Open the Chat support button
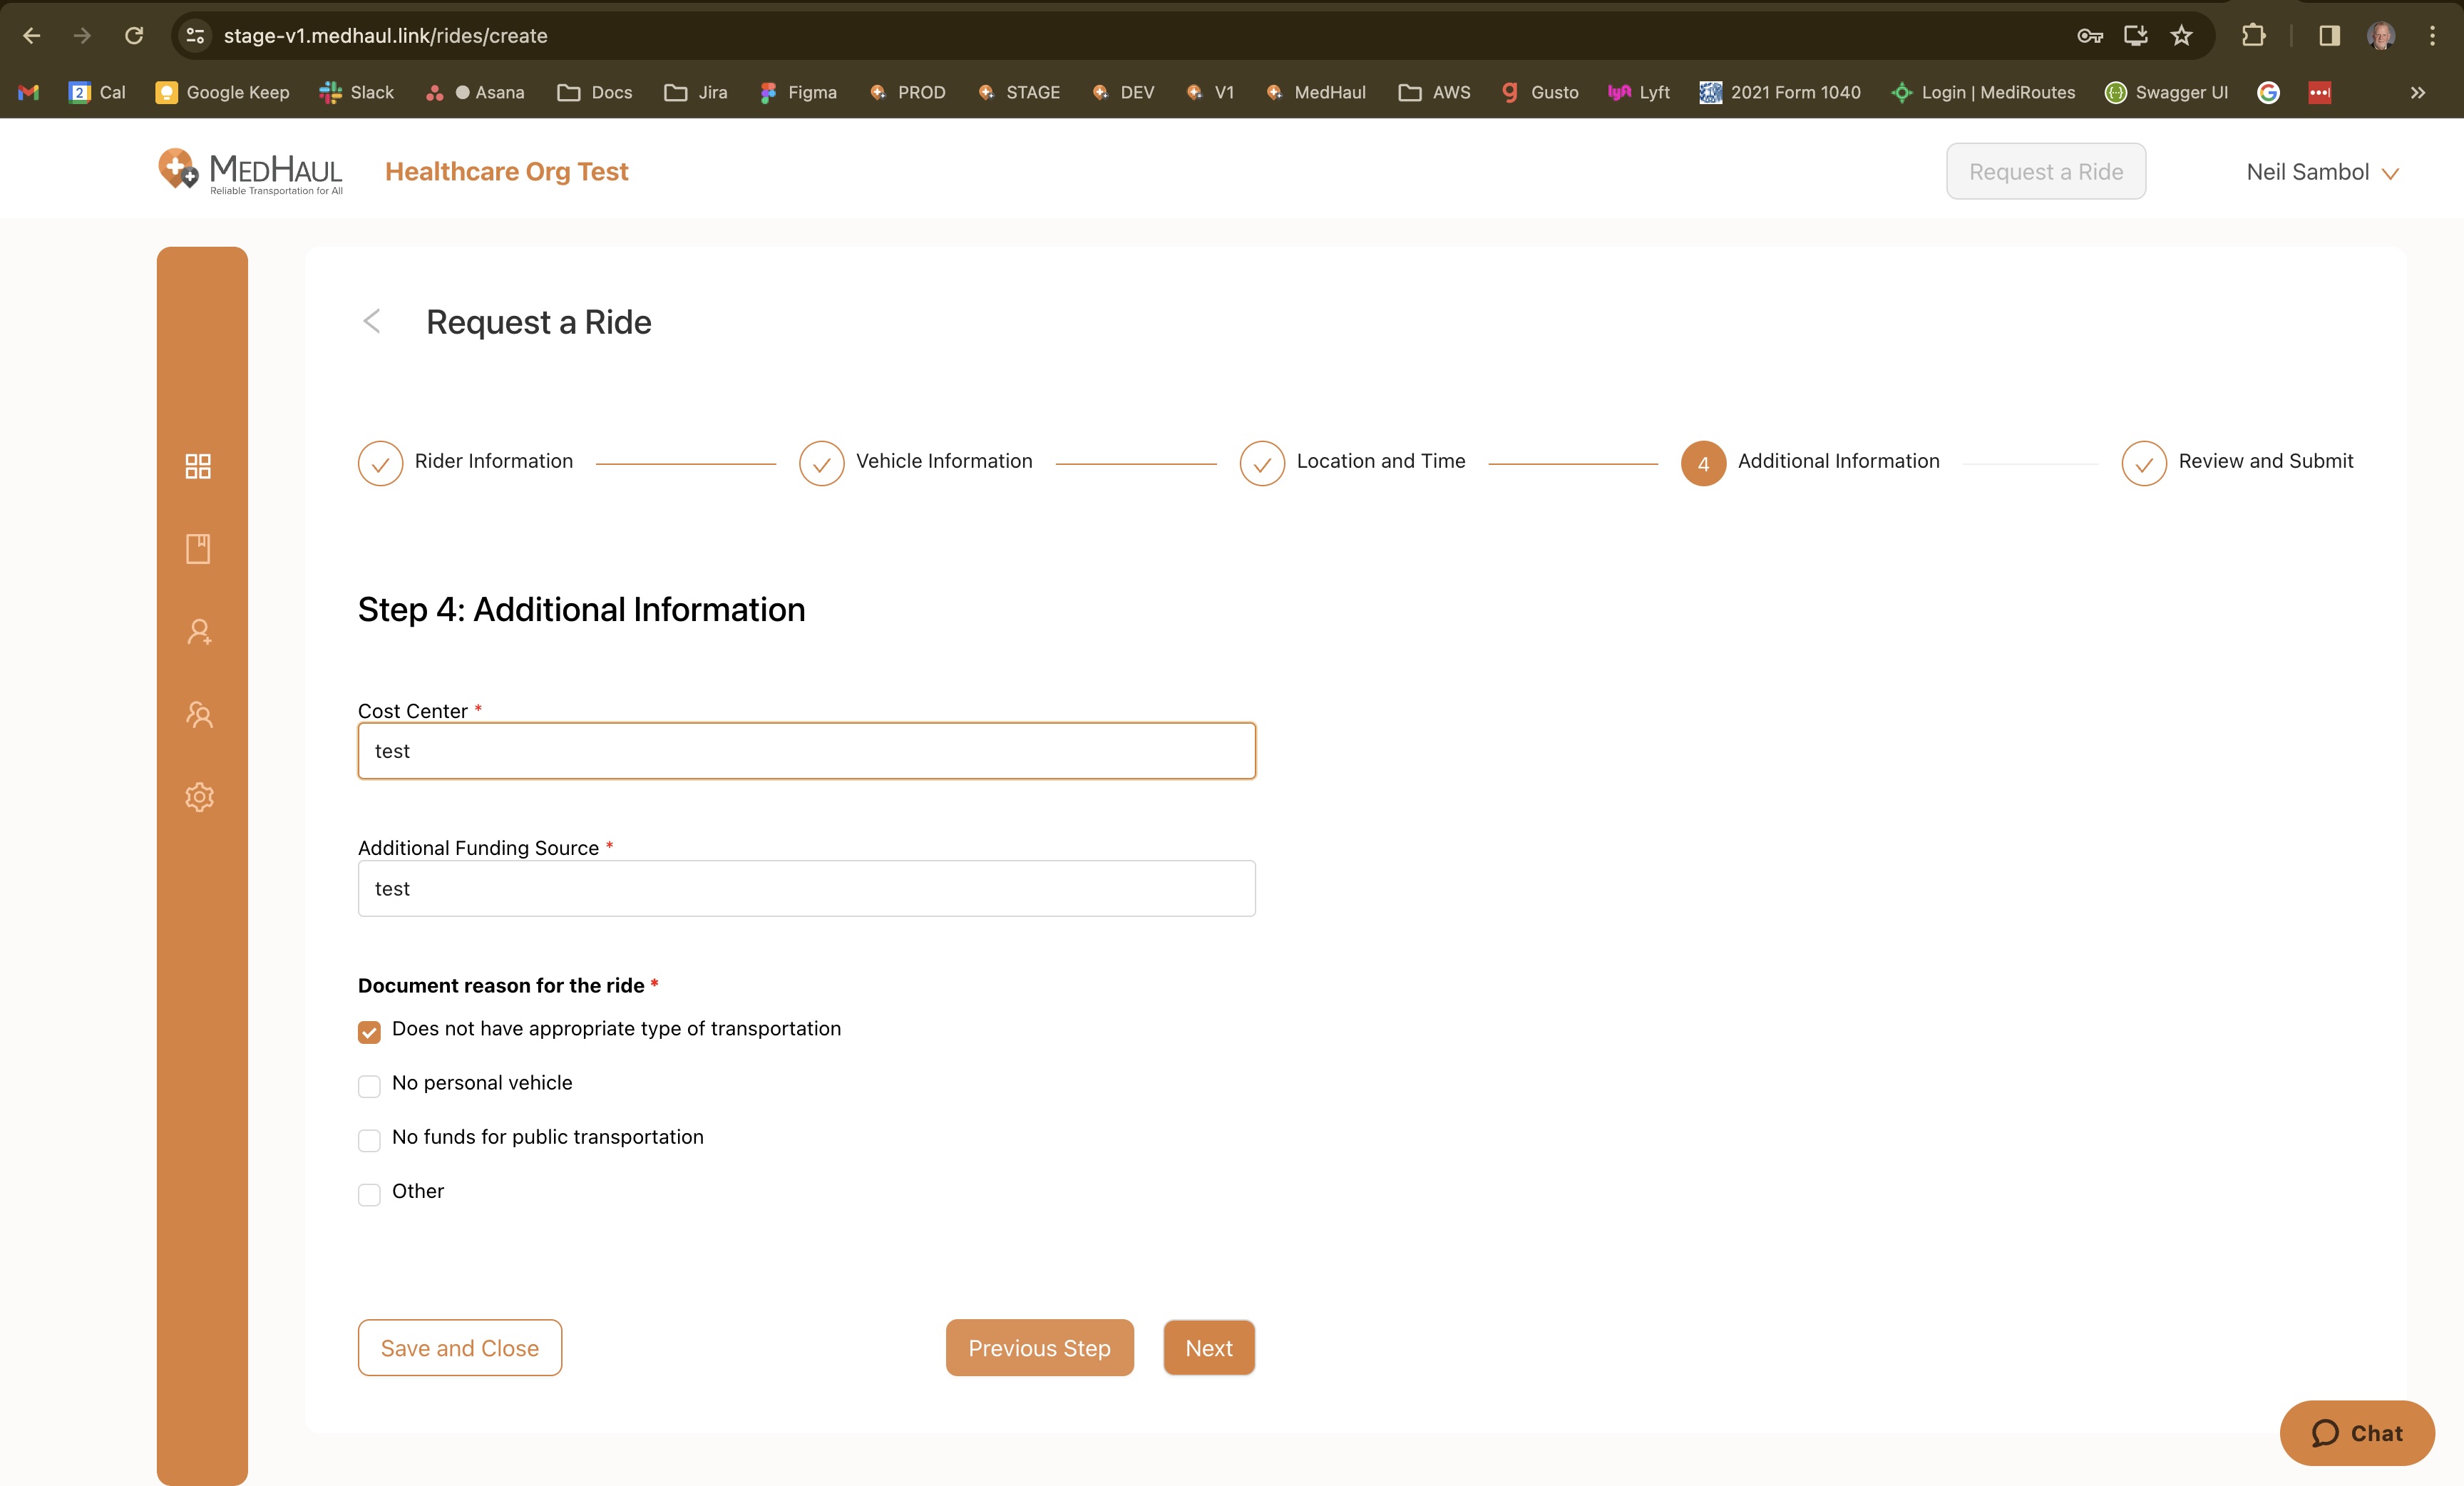Image resolution: width=2464 pixels, height=1486 pixels. [2357, 1432]
